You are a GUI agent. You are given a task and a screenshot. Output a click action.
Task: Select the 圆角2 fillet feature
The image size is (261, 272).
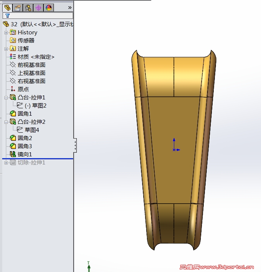(25, 138)
